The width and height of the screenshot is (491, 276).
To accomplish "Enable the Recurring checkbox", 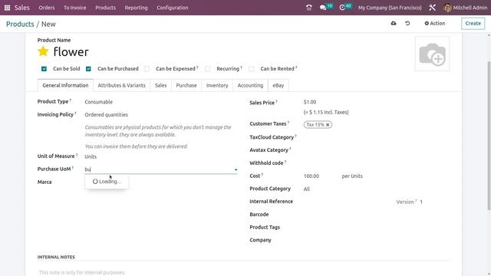I will click(208, 69).
